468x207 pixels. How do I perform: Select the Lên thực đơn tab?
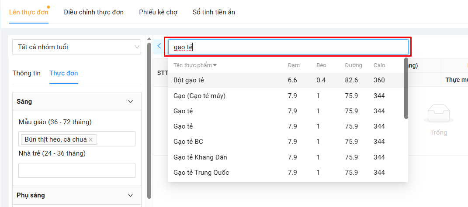pos(28,12)
